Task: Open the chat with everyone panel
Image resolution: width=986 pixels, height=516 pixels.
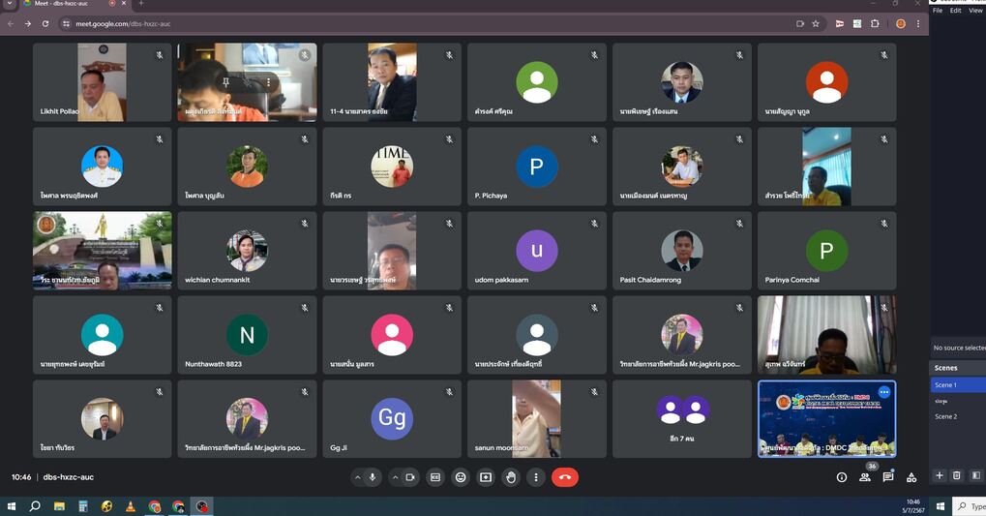Action: point(888,477)
